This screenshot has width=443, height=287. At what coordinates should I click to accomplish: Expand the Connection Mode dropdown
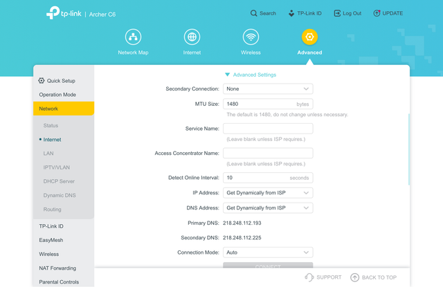click(267, 252)
